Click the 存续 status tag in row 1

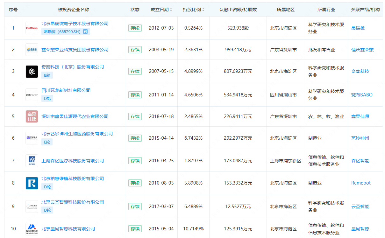(x=135, y=28)
